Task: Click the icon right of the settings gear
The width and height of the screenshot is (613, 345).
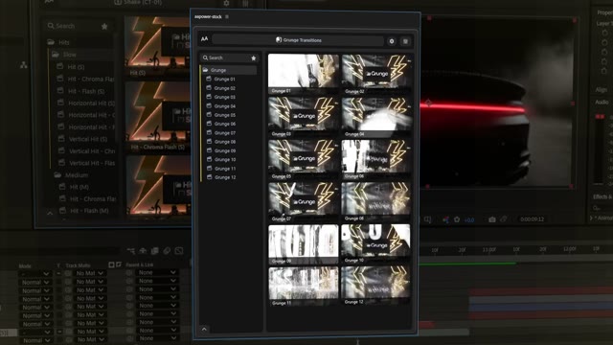Action: coord(405,40)
